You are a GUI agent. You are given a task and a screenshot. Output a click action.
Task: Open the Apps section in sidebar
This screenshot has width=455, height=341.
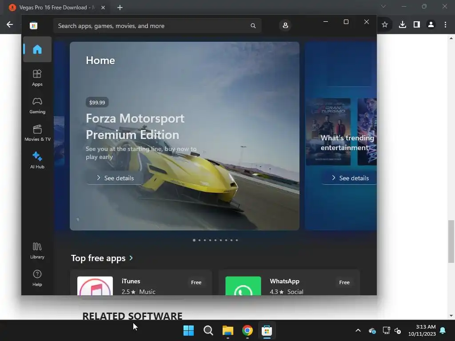(37, 78)
